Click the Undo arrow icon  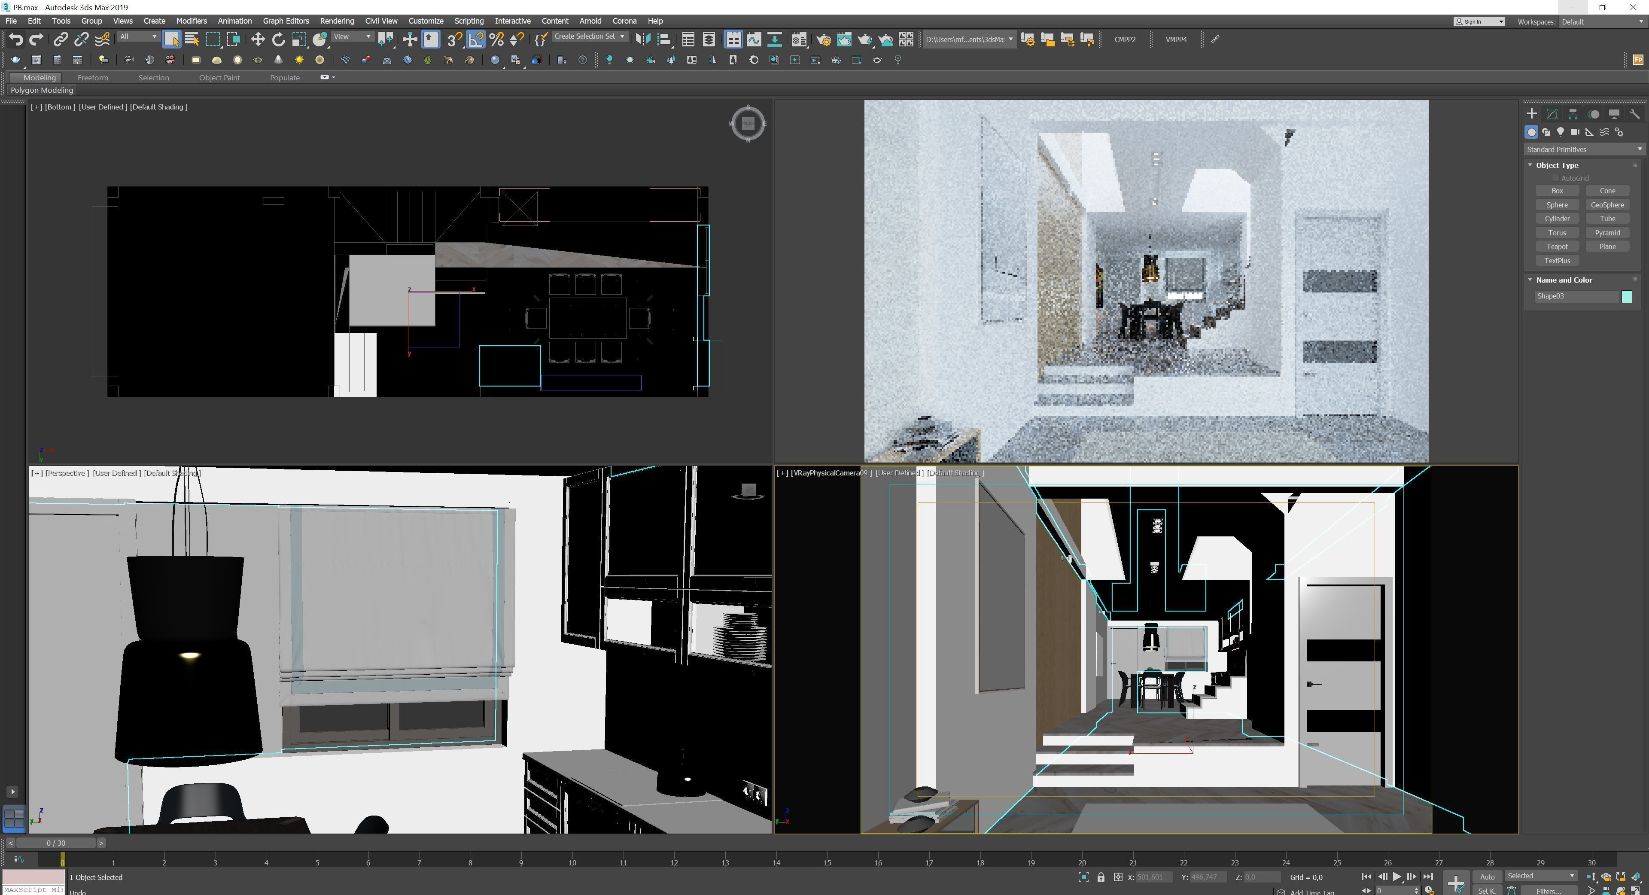pos(15,40)
